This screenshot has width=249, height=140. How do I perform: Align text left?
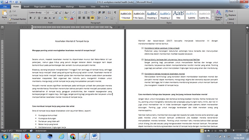point(80,18)
